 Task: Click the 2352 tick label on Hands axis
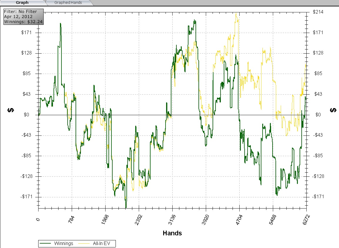(139, 219)
